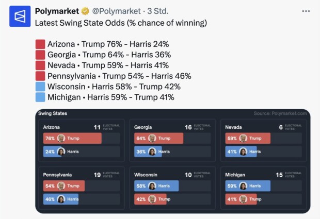Open the Swing States embedded image
The image size is (320, 219).
173,161
